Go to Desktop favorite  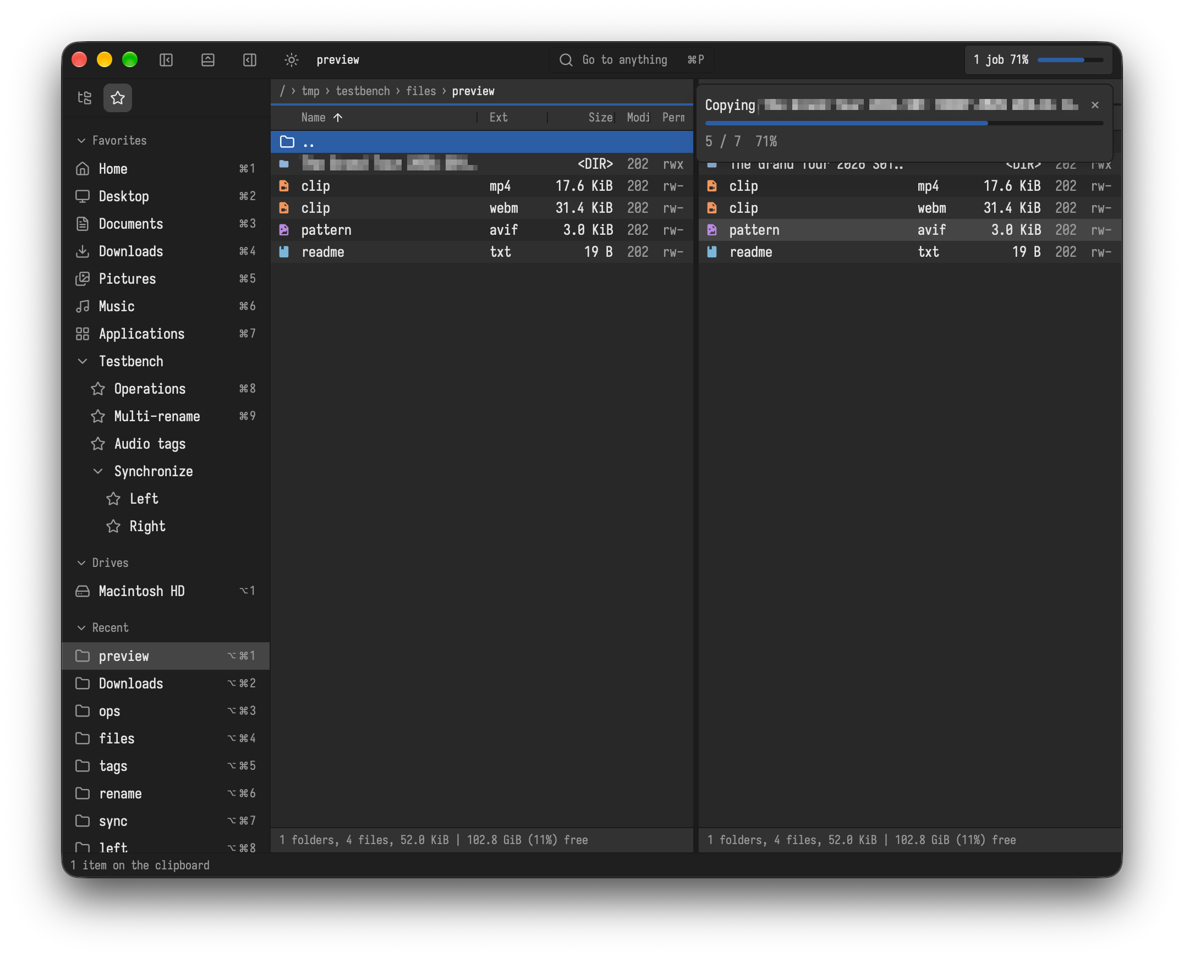166,196
